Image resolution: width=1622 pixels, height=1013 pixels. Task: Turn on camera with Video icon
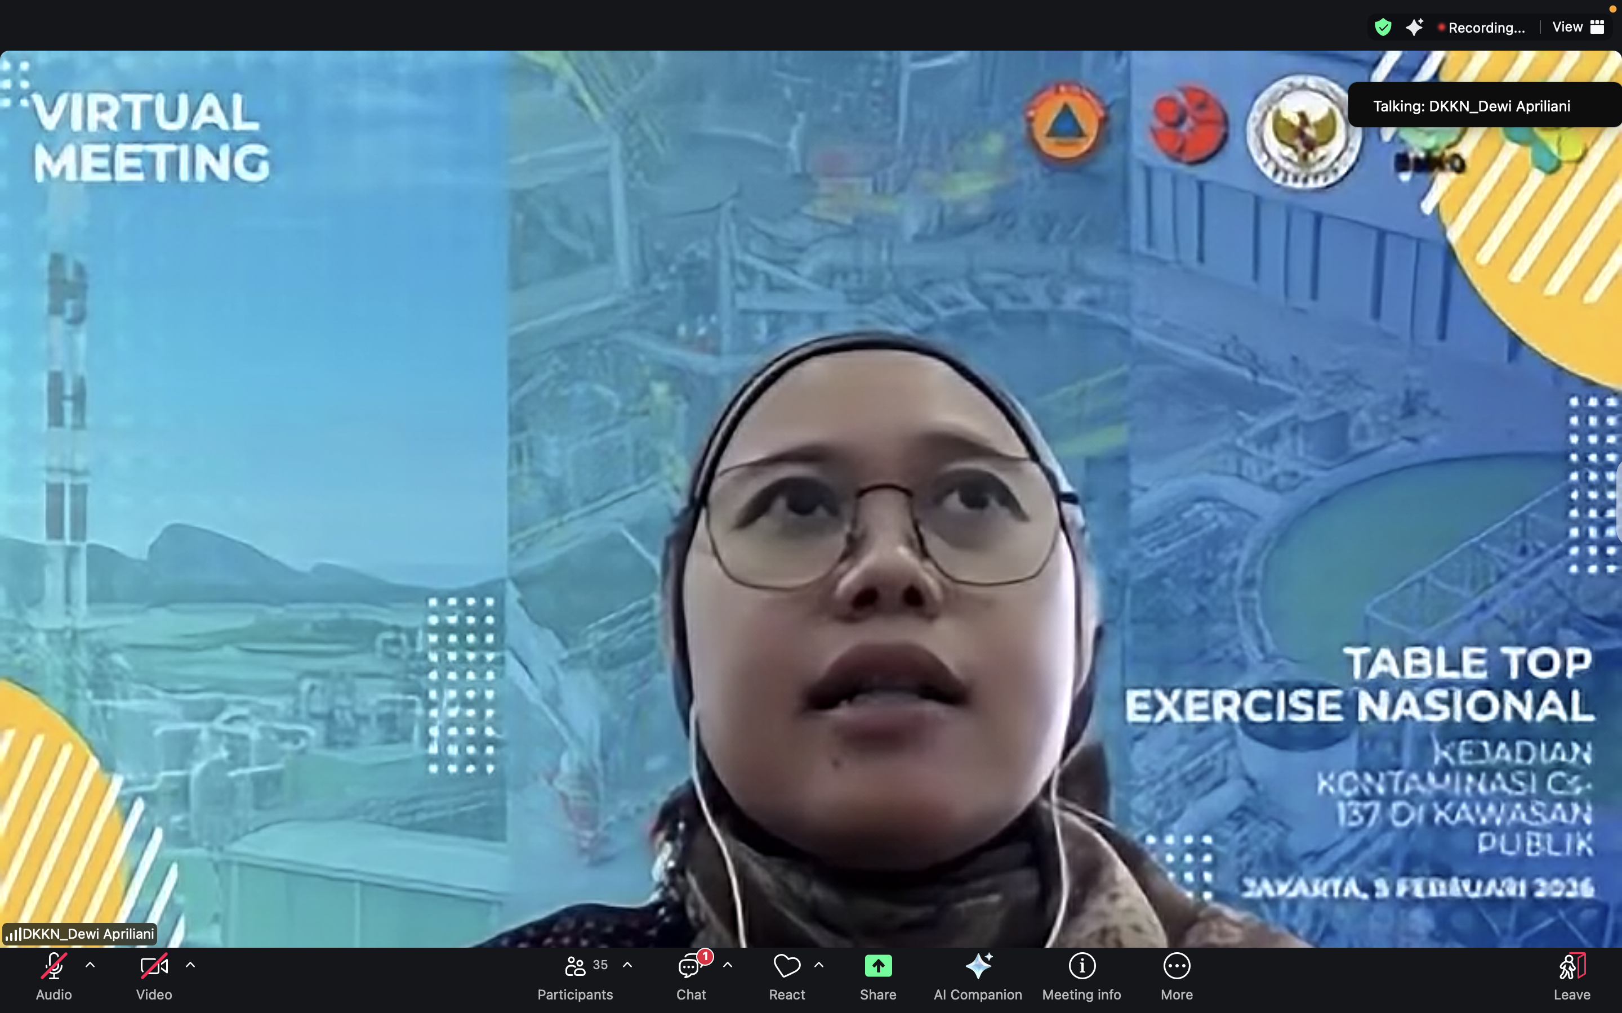[x=154, y=966]
